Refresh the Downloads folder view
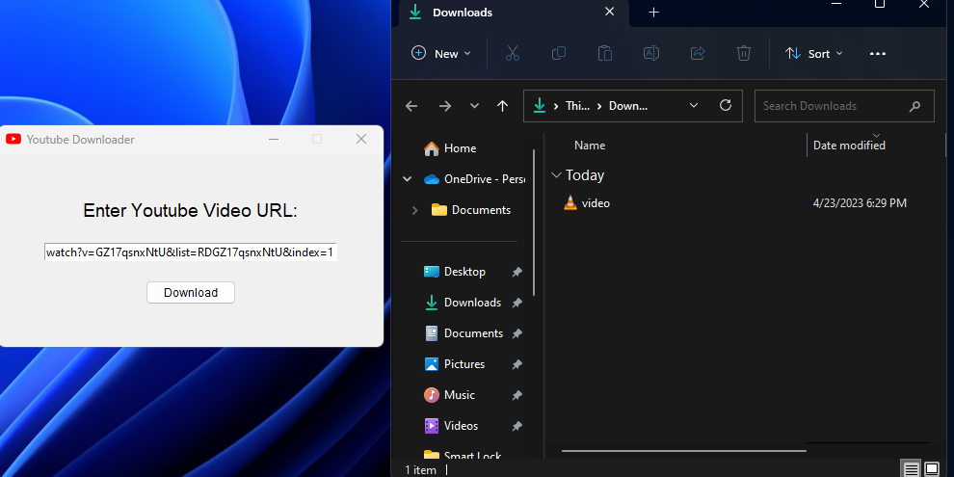Viewport: 954px width, 477px height. click(x=726, y=105)
